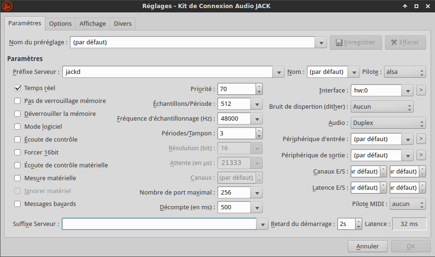This screenshot has width=435, height=257.
Task: Expand the Échantillons/Période 512 dropdown
Action: point(257,104)
